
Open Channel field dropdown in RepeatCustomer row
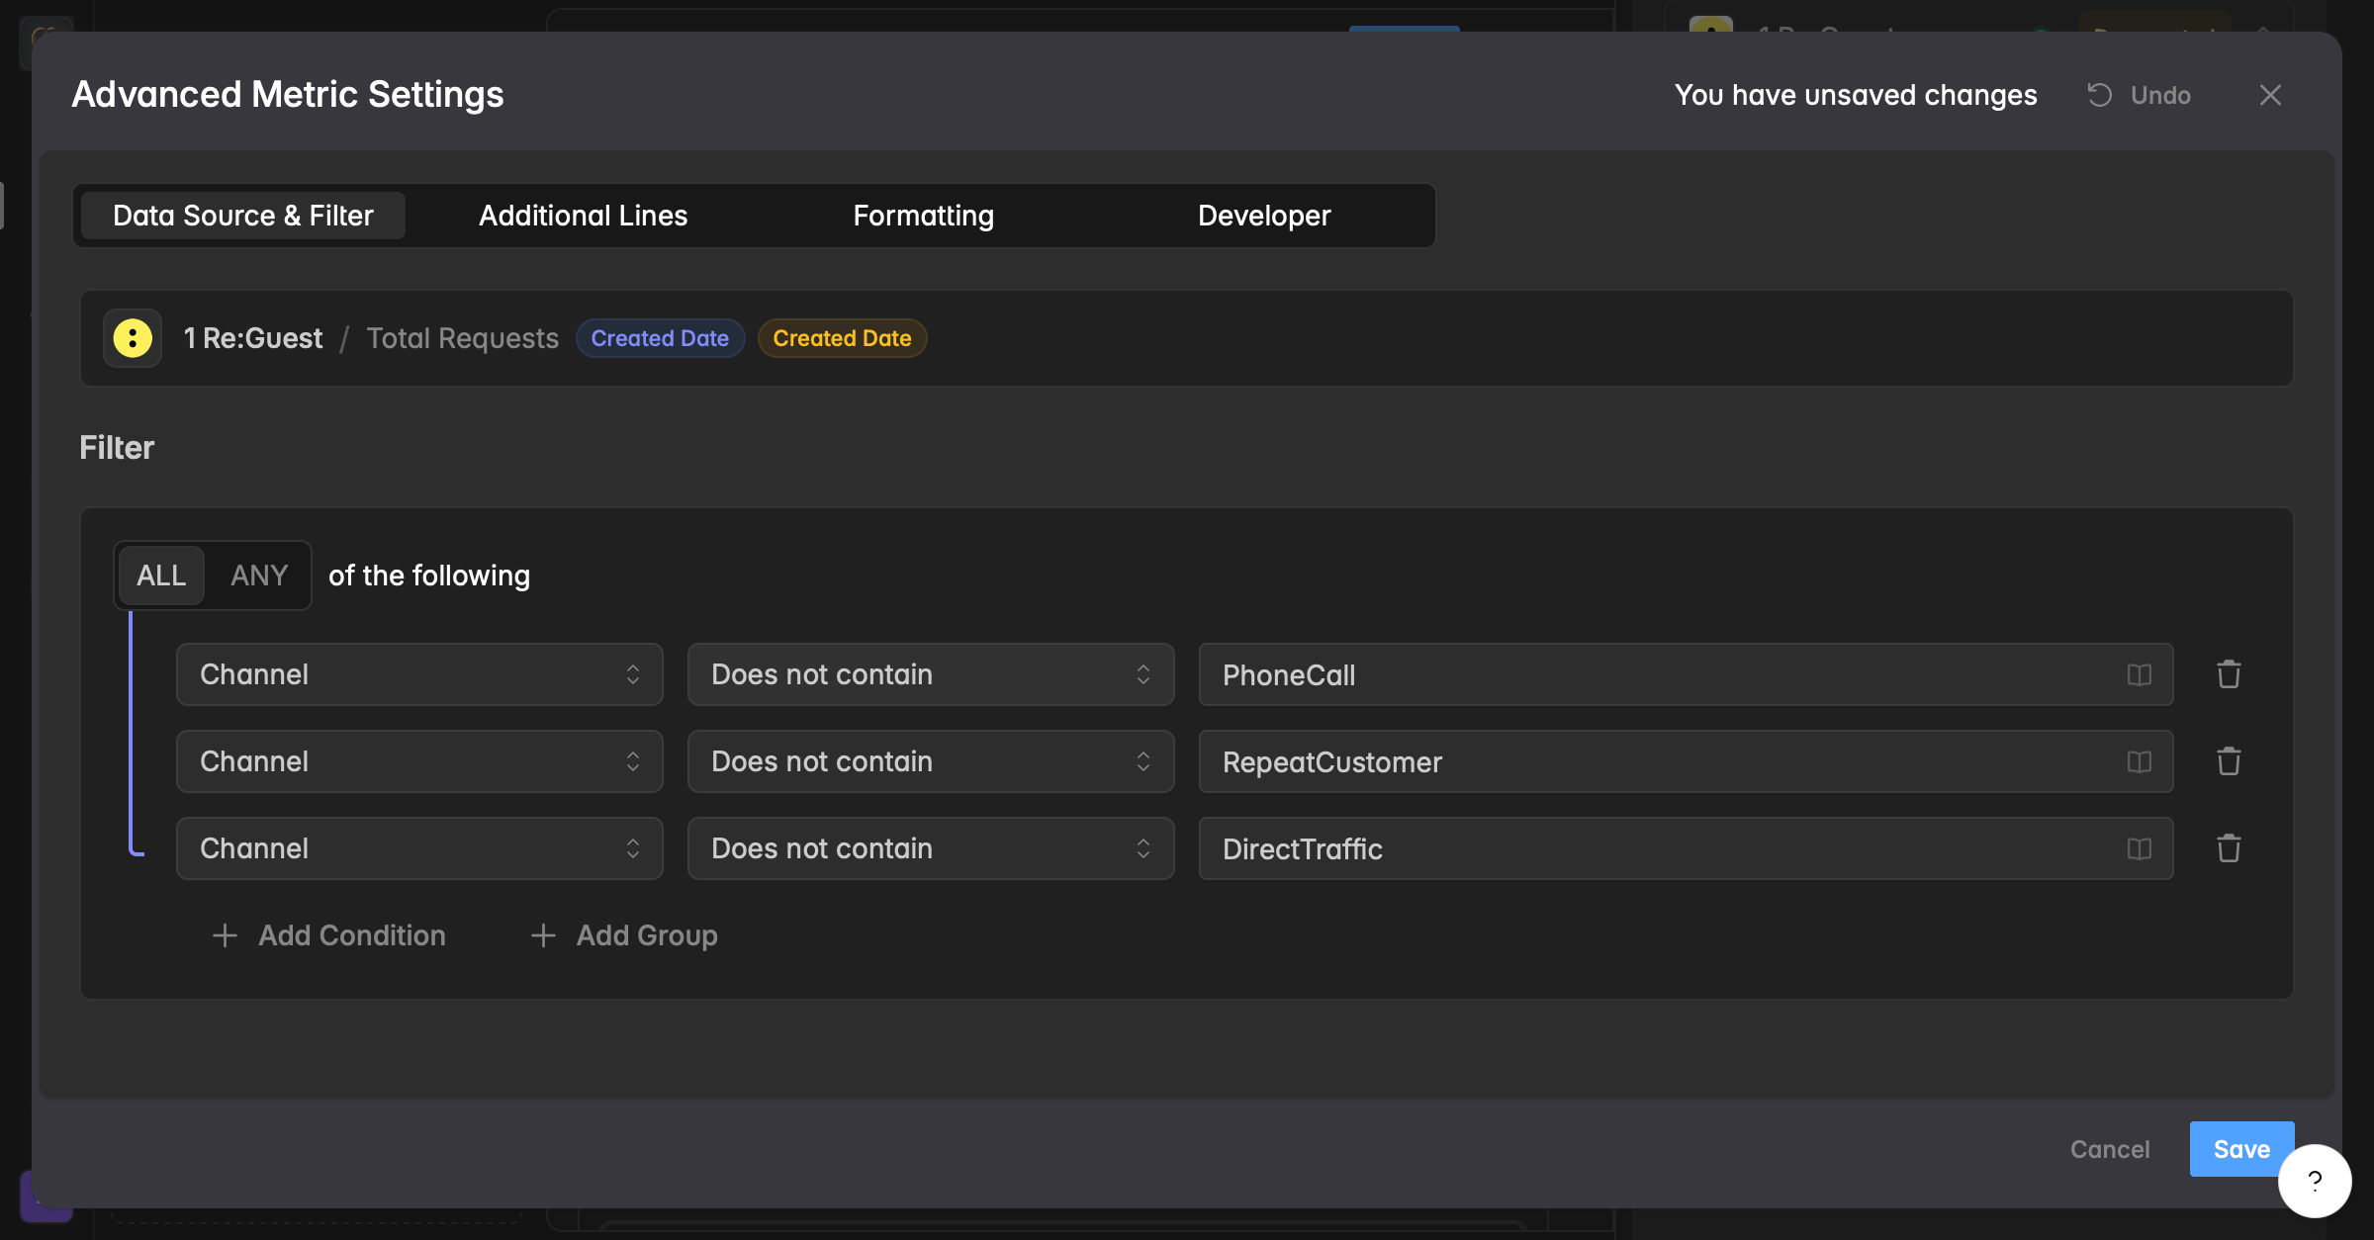(x=419, y=761)
